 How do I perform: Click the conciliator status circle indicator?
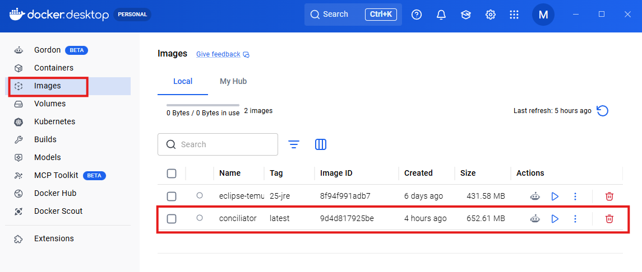click(200, 218)
